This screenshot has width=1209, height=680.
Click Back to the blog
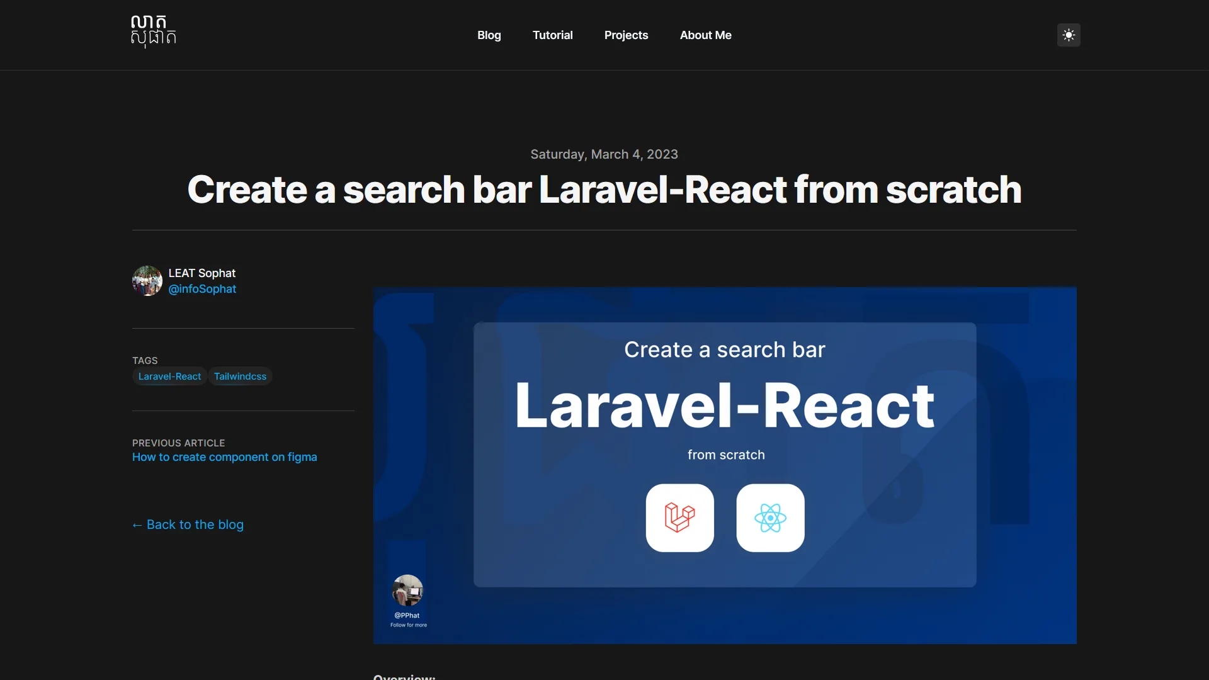195,524
